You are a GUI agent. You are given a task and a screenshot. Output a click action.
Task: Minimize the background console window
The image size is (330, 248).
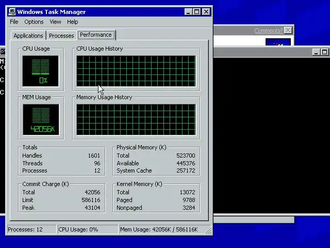pos(316,52)
